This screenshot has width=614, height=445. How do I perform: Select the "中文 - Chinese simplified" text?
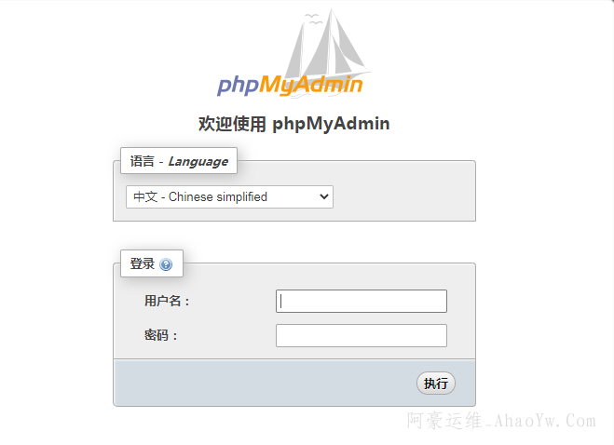200,196
